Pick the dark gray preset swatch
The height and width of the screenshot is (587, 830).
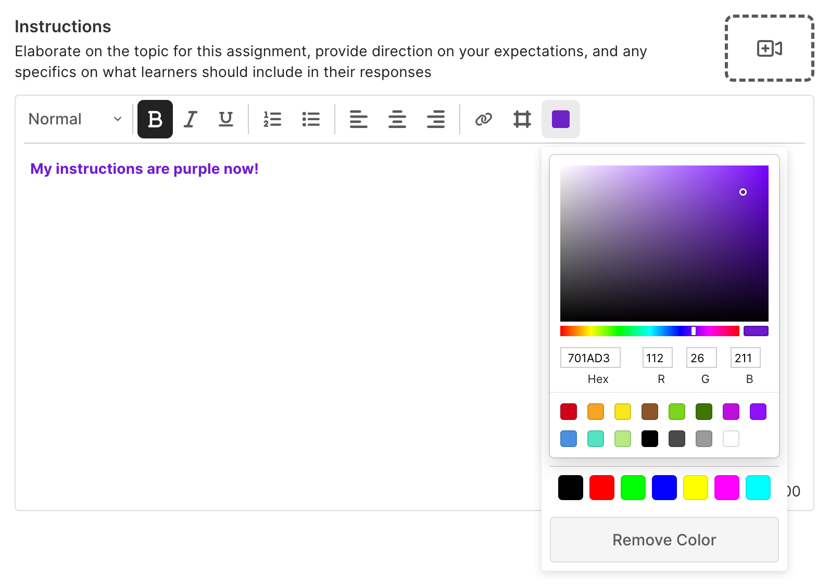pos(677,439)
